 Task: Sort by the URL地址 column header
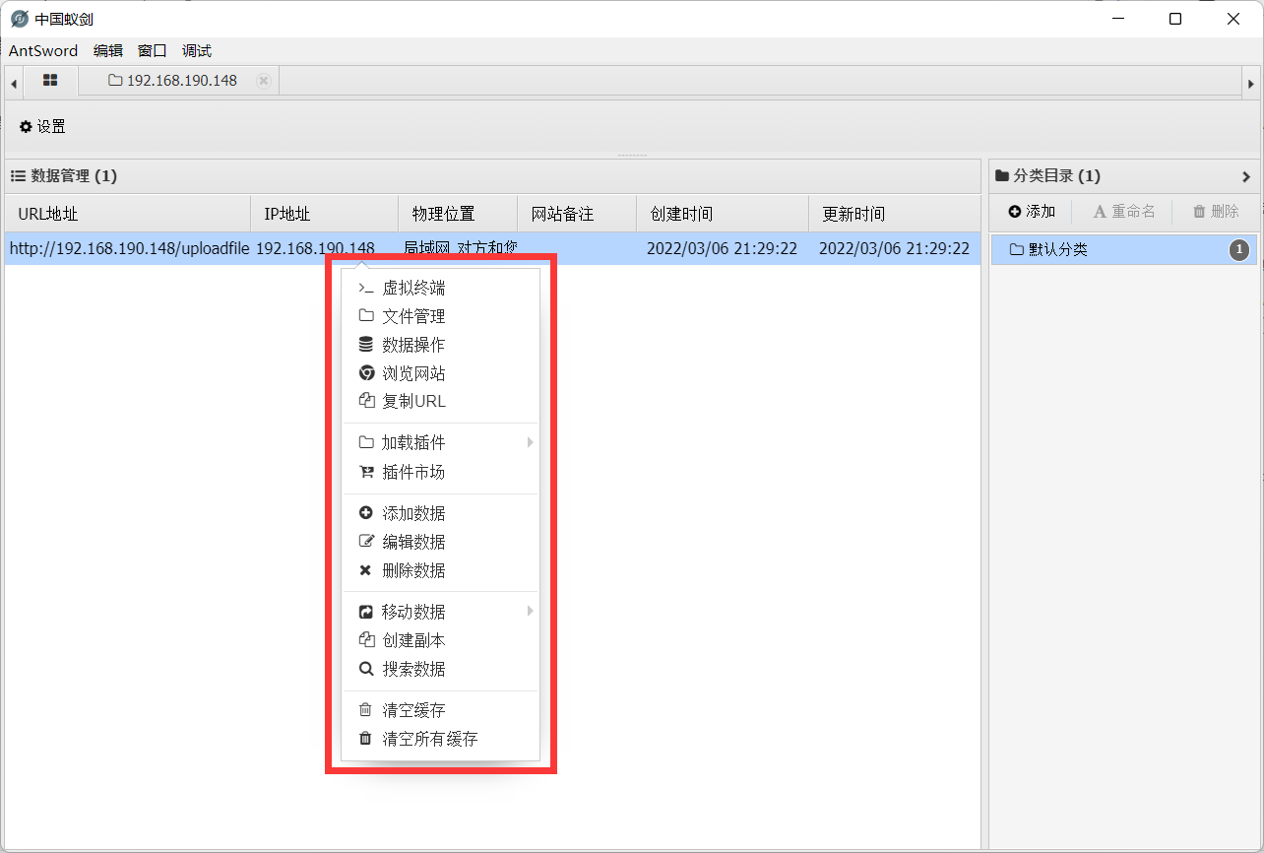[x=128, y=214]
